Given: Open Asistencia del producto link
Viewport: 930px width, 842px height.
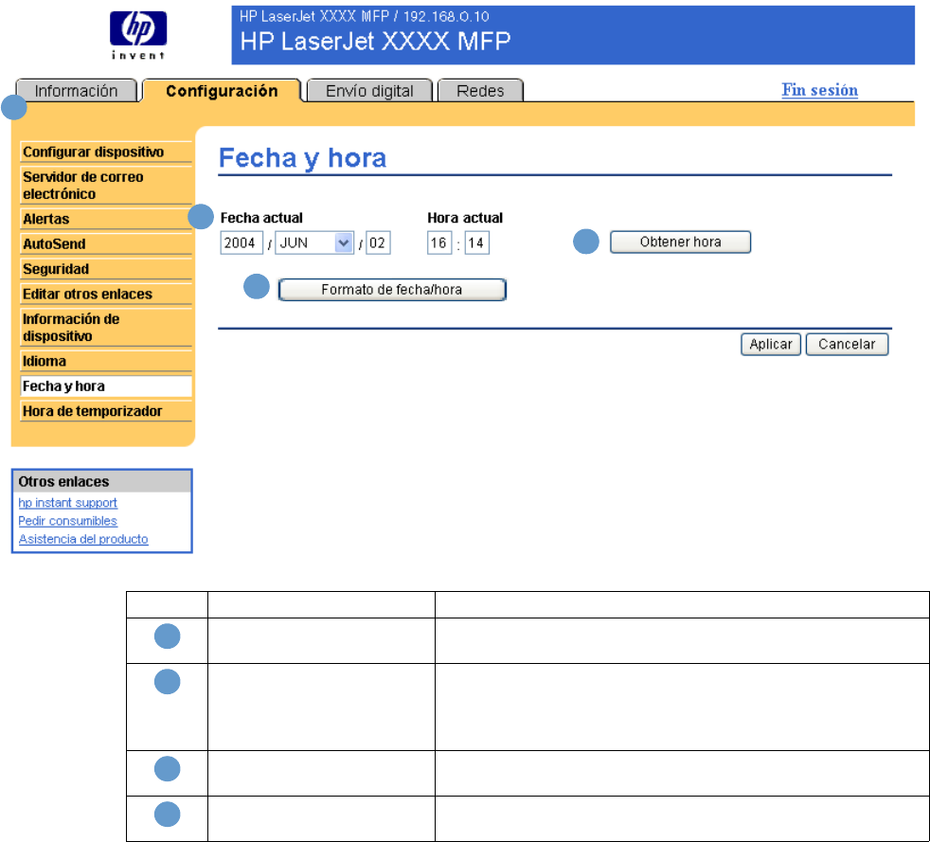Looking at the screenshot, I should (83, 539).
